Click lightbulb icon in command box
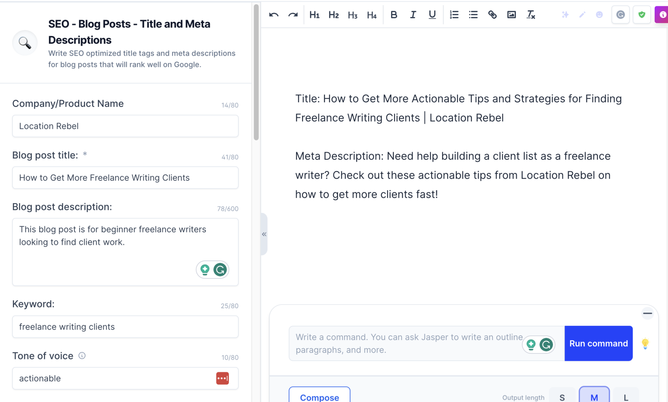The image size is (668, 402). (531, 344)
